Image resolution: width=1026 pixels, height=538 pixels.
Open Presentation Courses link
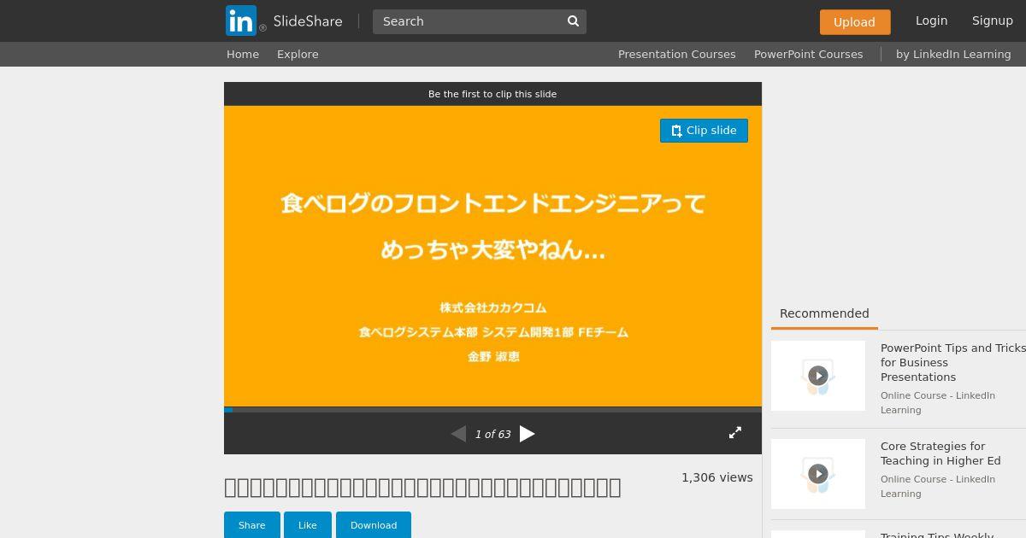(676, 54)
